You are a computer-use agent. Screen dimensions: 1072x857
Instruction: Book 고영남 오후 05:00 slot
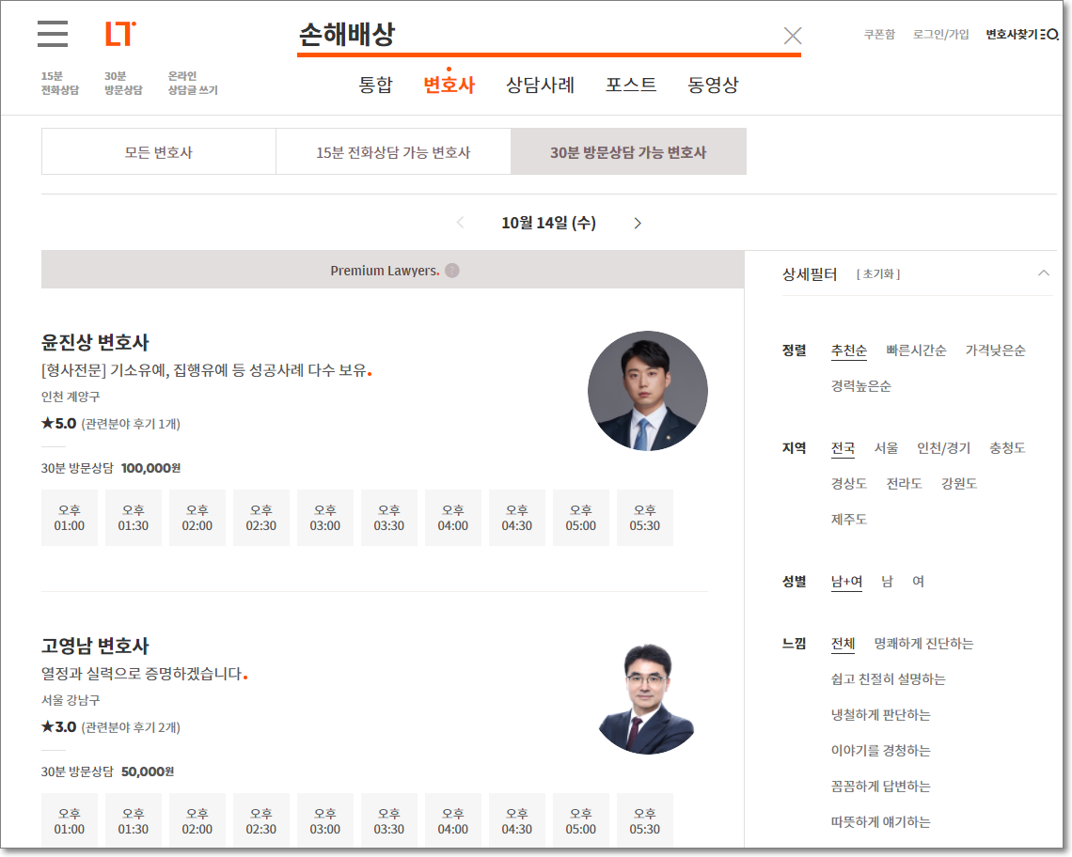click(580, 820)
